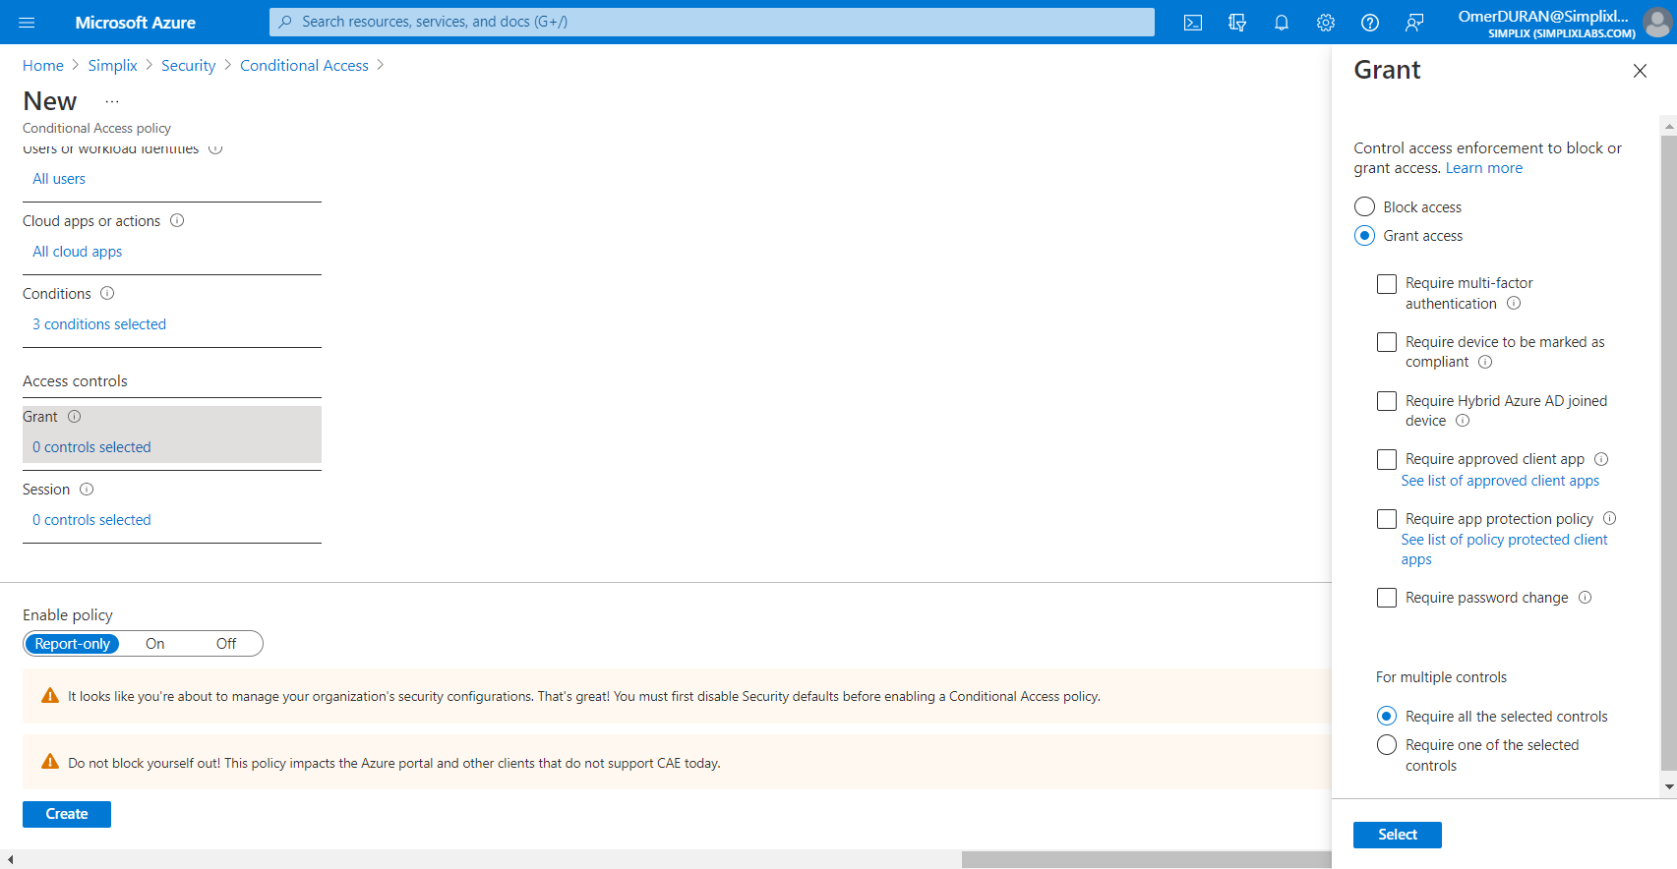Screen dimensions: 1677x869
Task: Open the Help question mark icon
Action: (1369, 23)
